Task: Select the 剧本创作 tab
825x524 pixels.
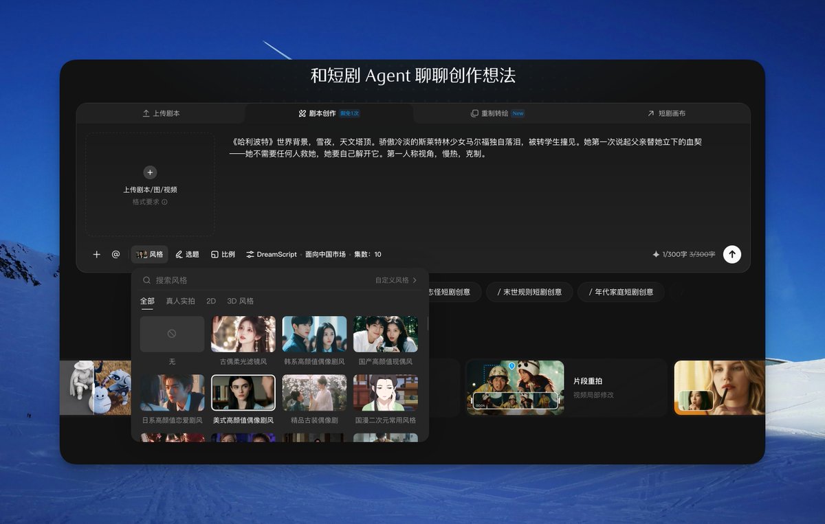Action: [x=329, y=113]
